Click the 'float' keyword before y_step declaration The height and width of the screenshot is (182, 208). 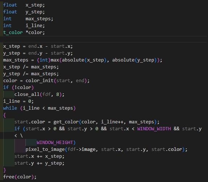pyautogui.click(x=10, y=12)
